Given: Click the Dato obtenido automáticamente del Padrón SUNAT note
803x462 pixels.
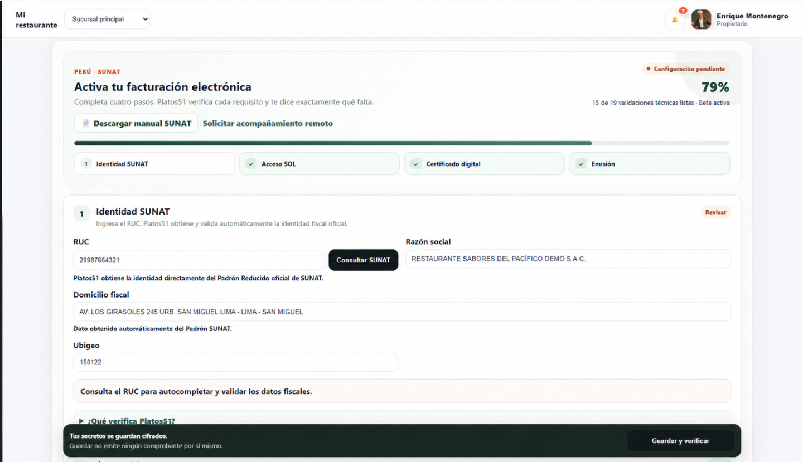Looking at the screenshot, I should (152, 329).
